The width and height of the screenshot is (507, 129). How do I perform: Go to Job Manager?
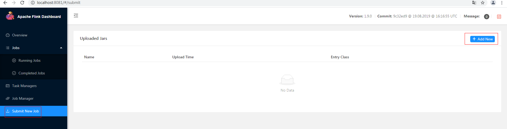point(34,98)
